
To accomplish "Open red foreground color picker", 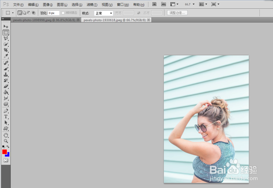I will [x=4, y=152].
